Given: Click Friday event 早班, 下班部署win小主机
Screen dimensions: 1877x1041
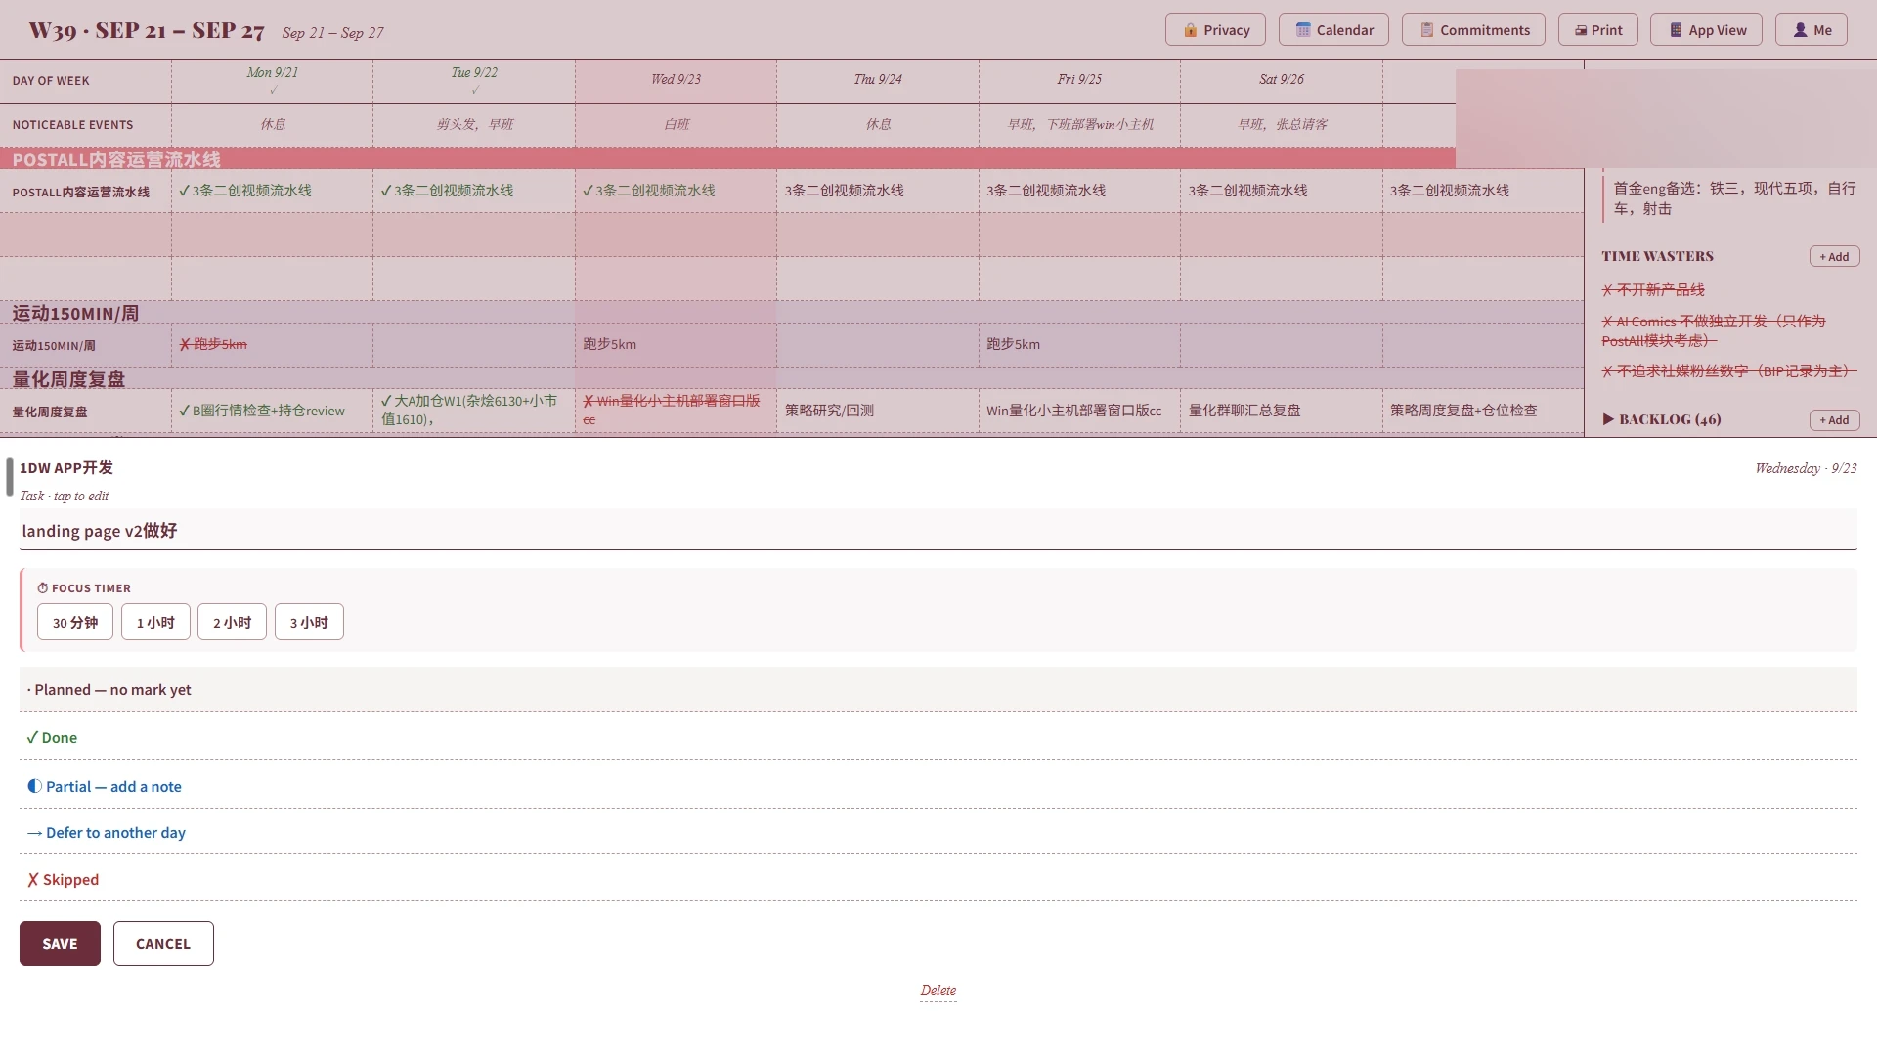Looking at the screenshot, I should 1080,124.
